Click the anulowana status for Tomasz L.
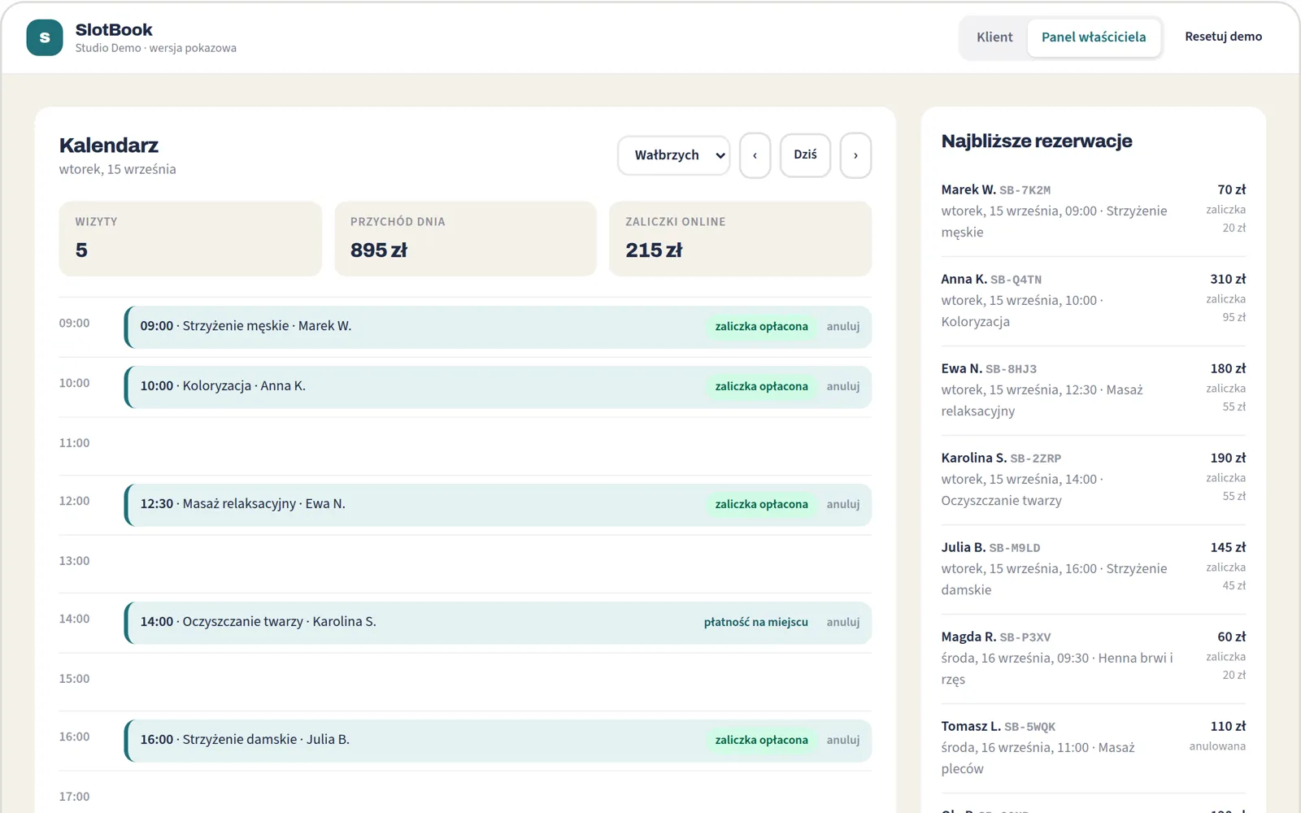 [1217, 746]
